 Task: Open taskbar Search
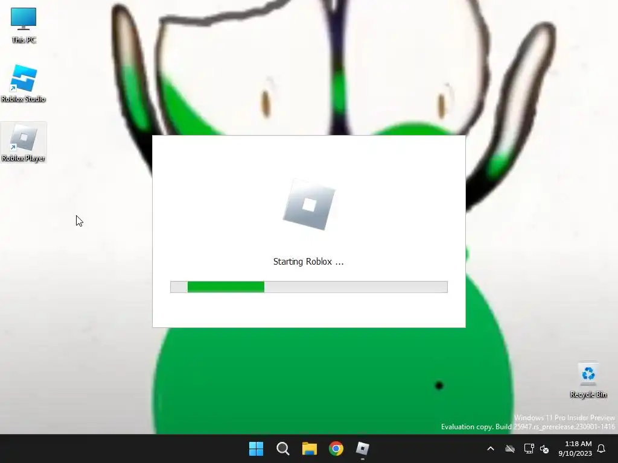(282, 449)
